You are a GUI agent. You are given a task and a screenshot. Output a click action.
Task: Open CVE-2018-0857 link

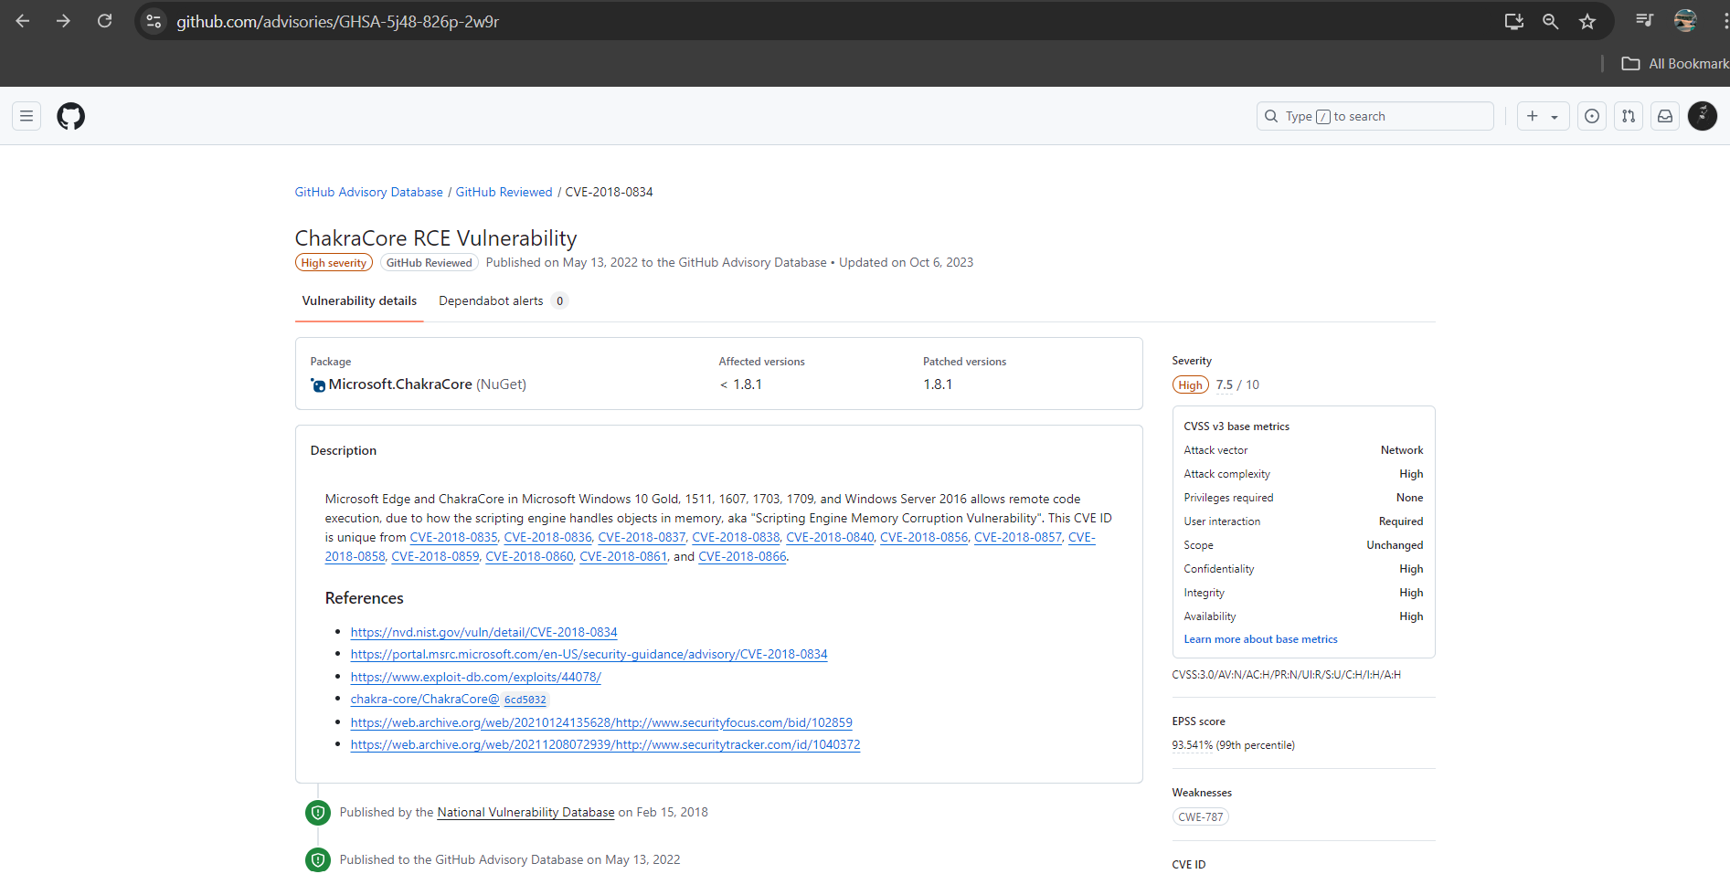click(1018, 537)
